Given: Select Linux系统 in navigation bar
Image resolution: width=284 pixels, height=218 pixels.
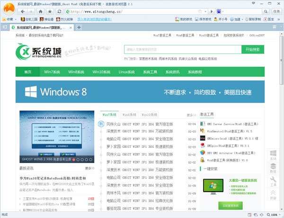Looking at the screenshot, I should [x=126, y=72].
